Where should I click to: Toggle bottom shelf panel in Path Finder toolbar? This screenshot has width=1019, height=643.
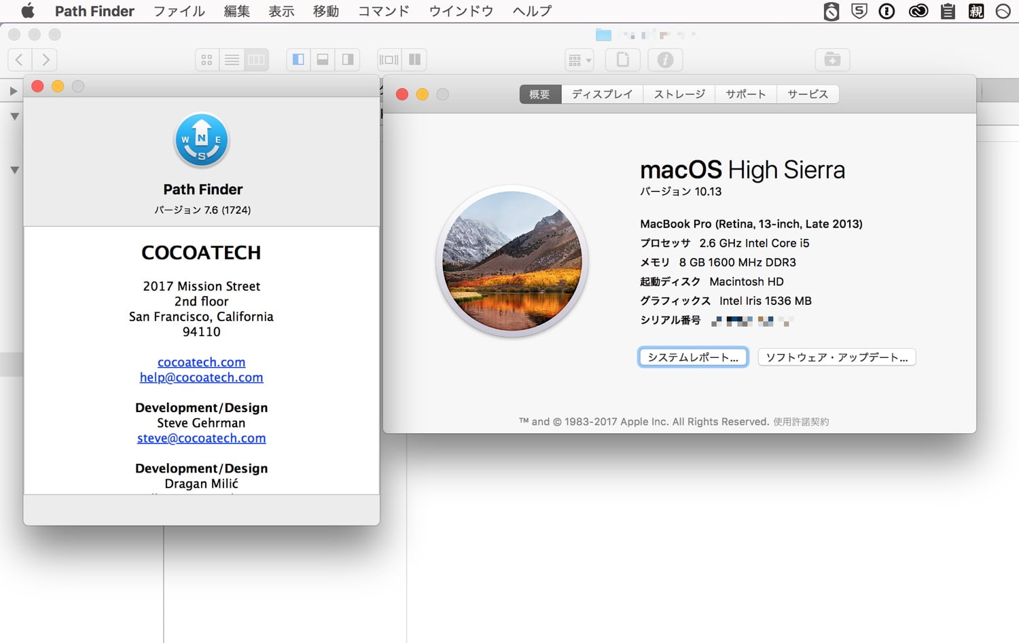(x=323, y=60)
